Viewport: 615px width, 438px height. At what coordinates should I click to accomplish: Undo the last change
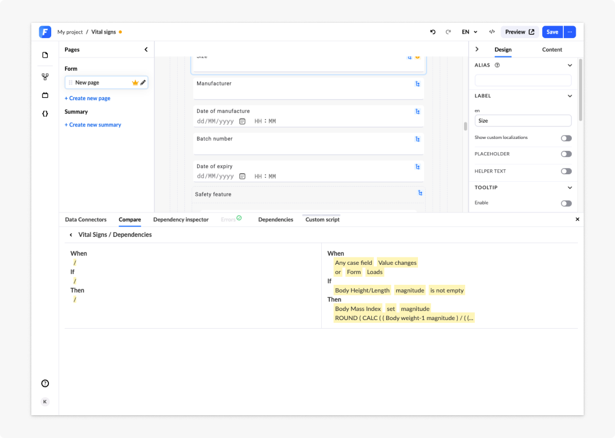click(x=433, y=32)
